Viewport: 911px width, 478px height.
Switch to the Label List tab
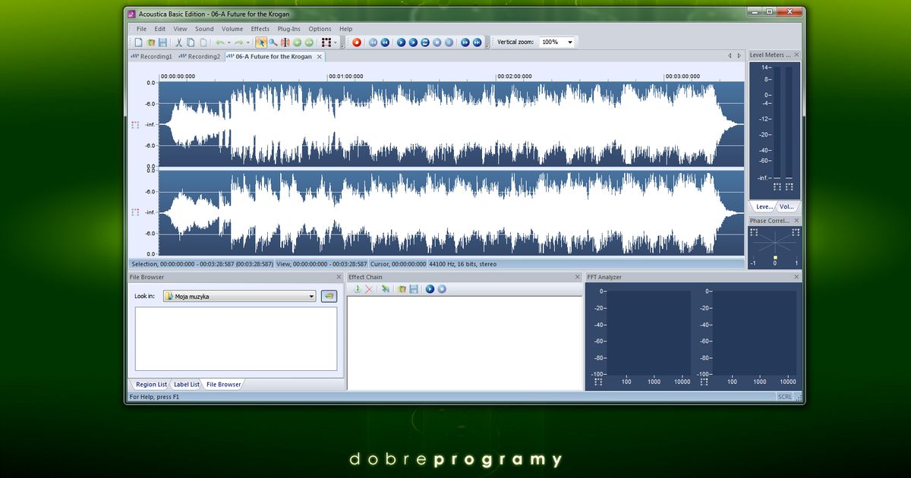pyautogui.click(x=187, y=385)
